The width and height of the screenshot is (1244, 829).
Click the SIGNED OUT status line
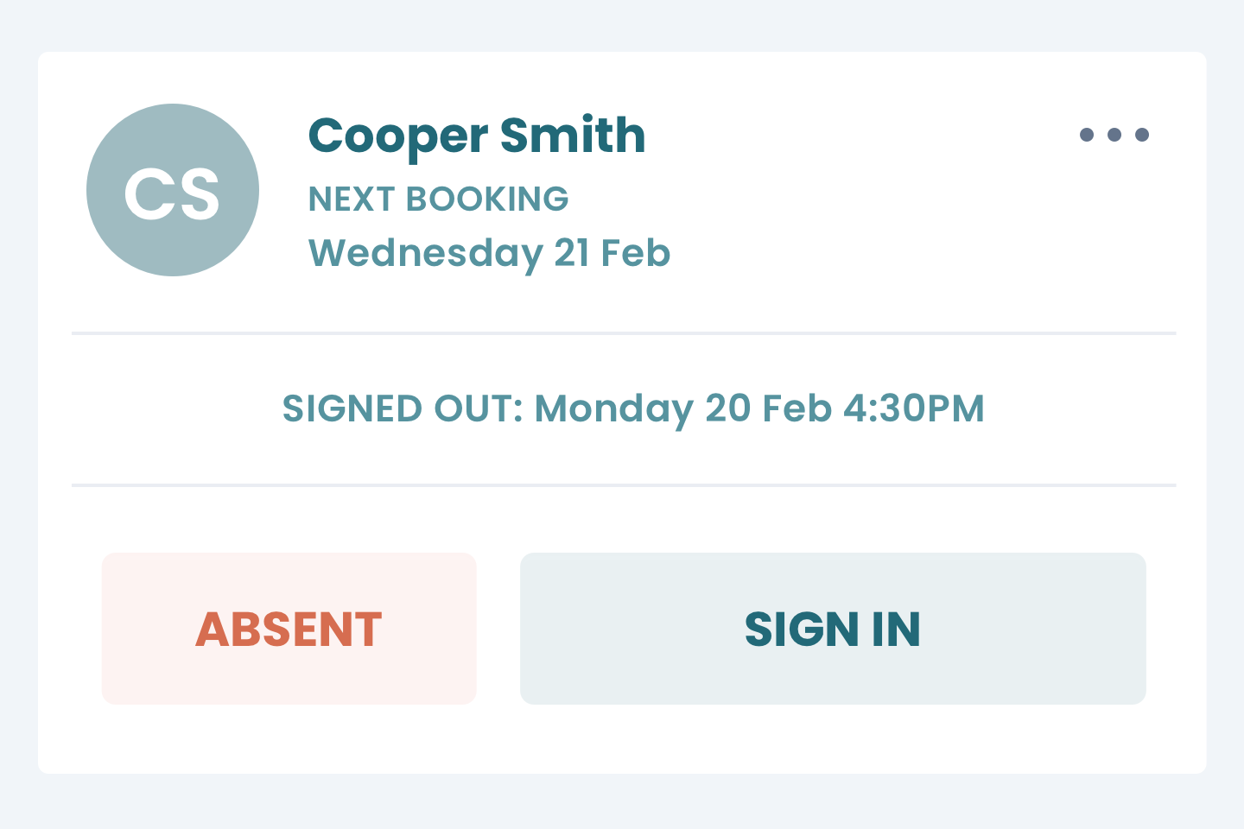coord(633,409)
